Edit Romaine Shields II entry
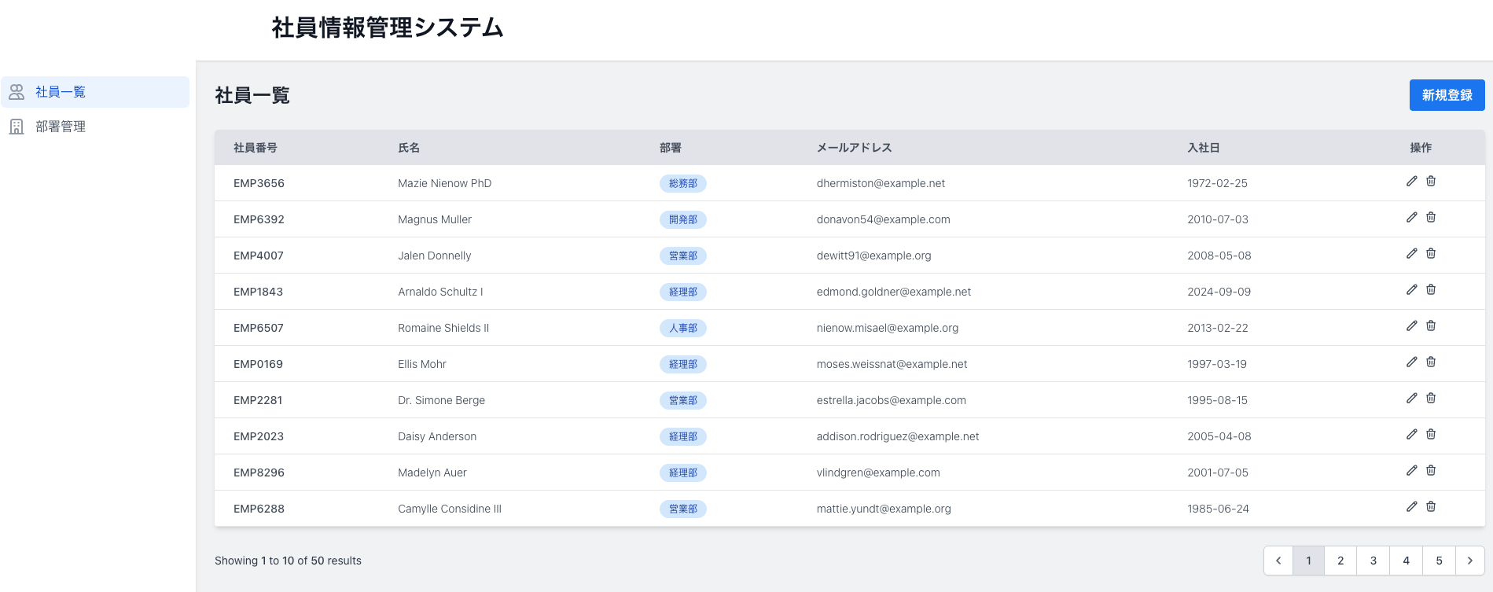Image resolution: width=1493 pixels, height=592 pixels. tap(1412, 326)
